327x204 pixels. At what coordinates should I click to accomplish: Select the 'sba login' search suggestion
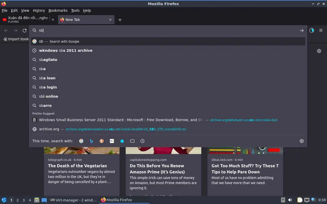click(168, 87)
